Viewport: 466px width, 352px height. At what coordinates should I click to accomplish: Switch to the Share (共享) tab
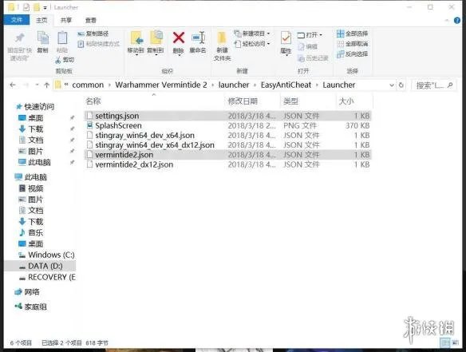(66, 20)
